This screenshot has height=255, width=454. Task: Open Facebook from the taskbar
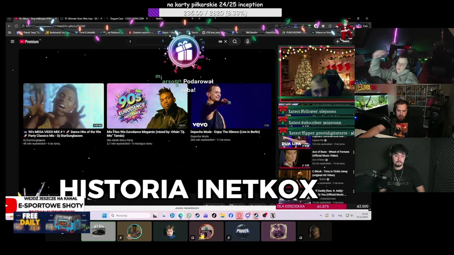tap(231, 215)
